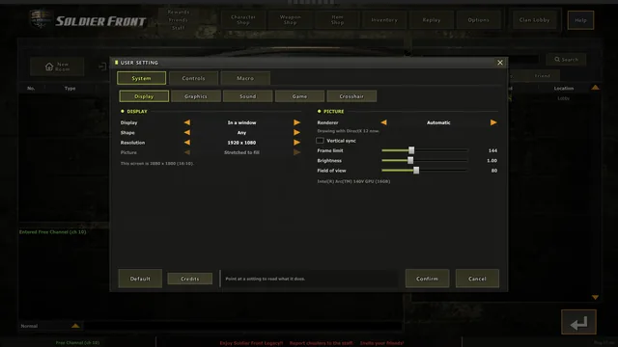This screenshot has height=347, width=618.
Task: Click the Location column header
Action: [564, 88]
